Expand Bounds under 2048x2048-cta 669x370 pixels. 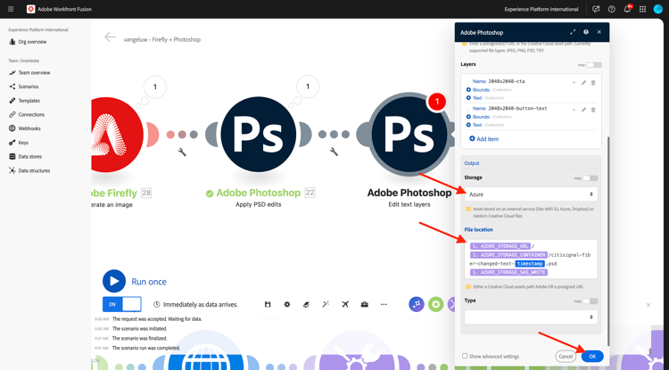pyautogui.click(x=469, y=89)
